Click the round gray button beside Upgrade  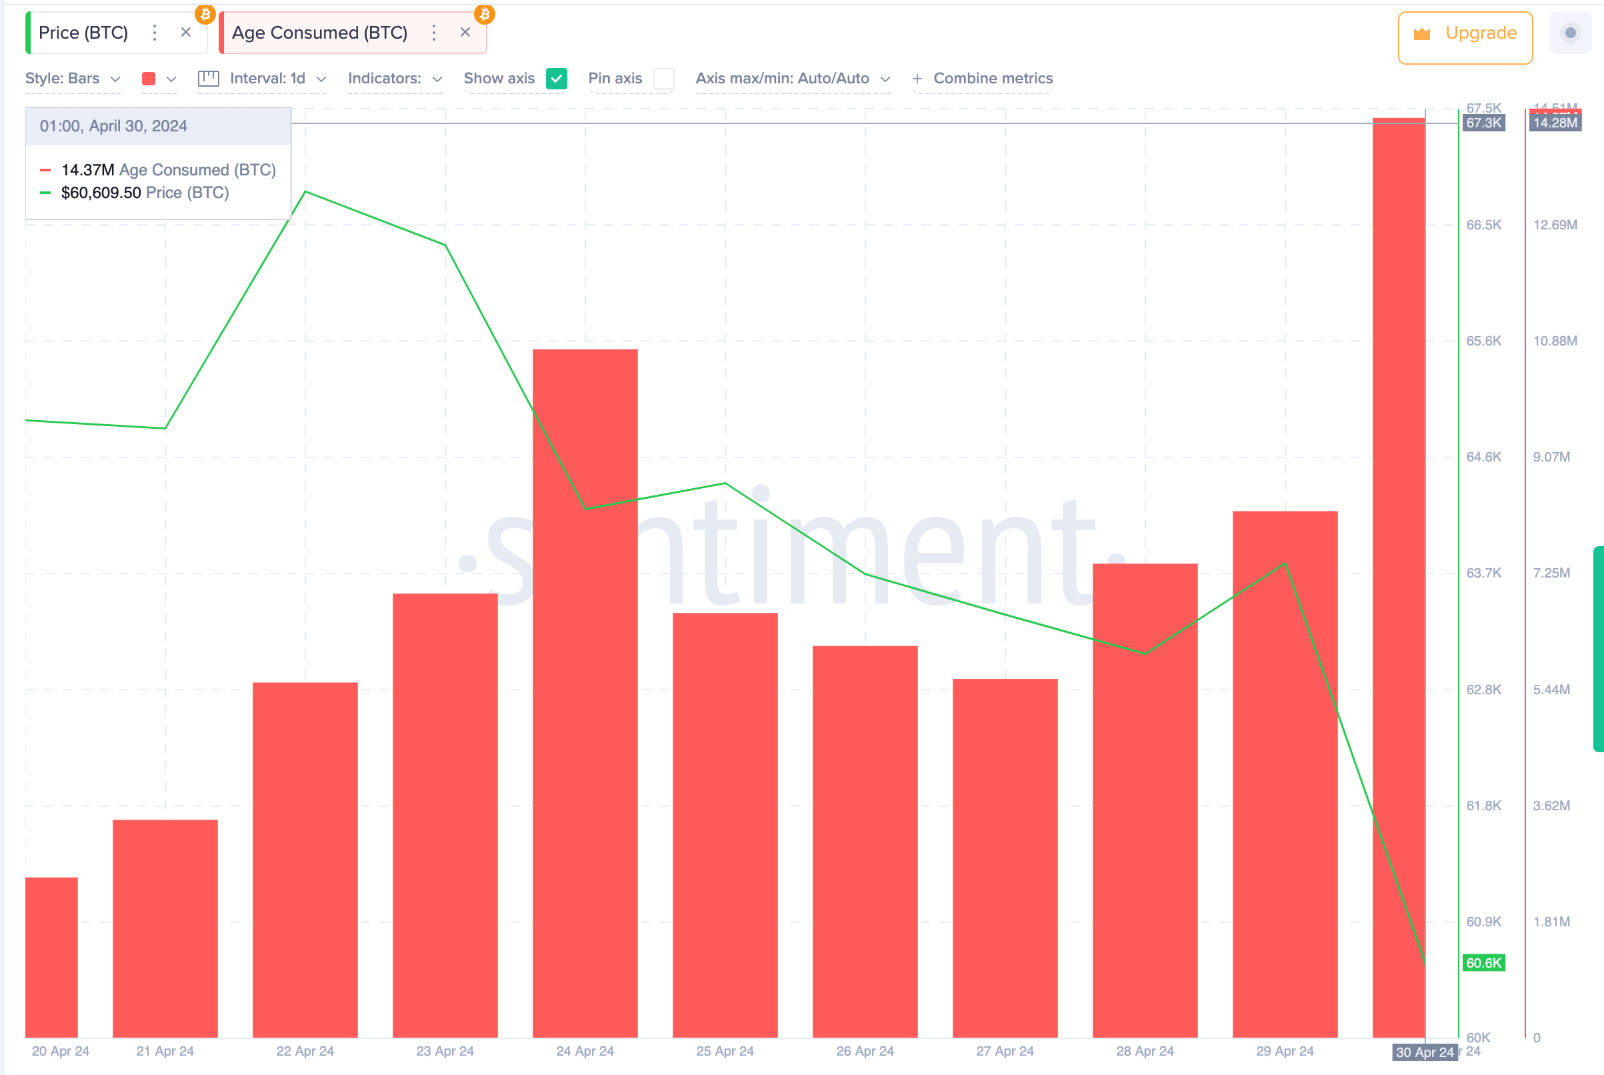[x=1571, y=33]
